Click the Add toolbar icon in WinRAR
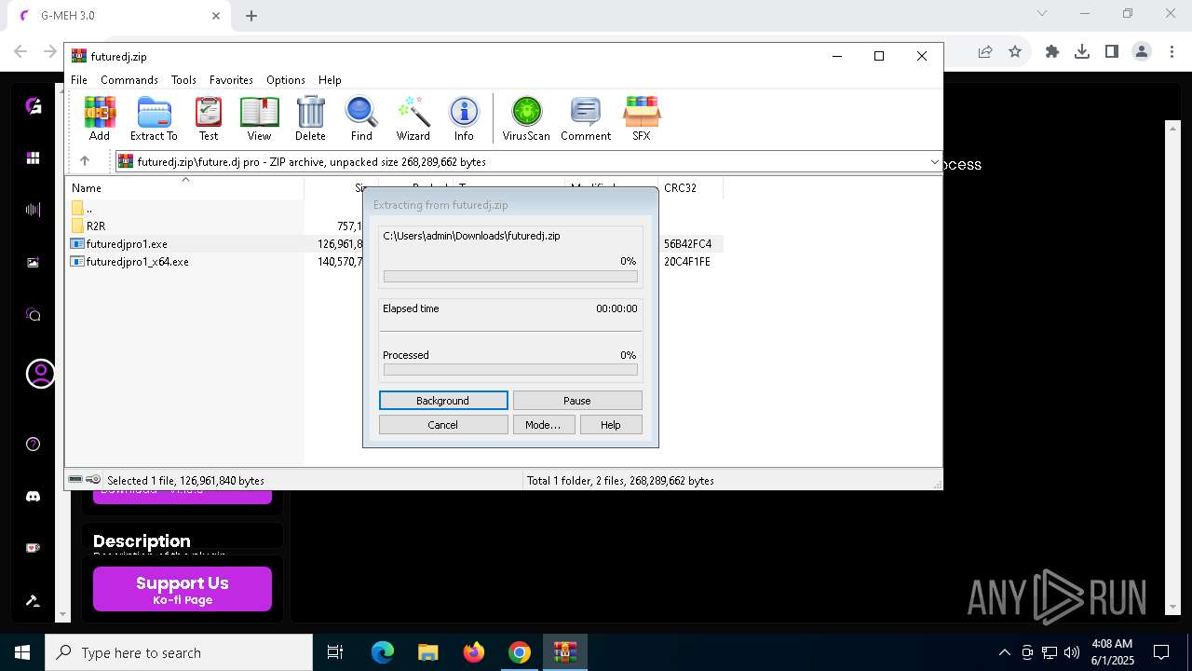 (x=100, y=118)
